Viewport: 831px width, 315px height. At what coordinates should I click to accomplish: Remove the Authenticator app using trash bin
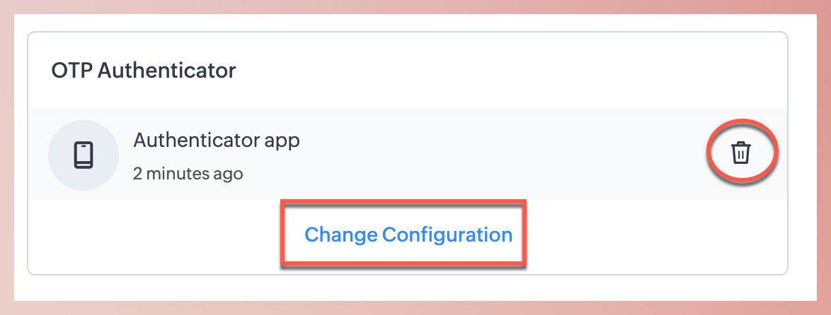(740, 153)
